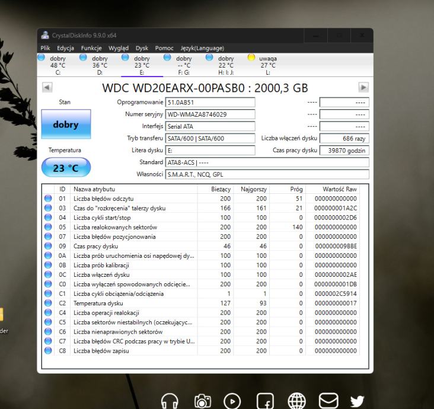
Task: Click raw value 0000002C5914
Action: pos(336,293)
